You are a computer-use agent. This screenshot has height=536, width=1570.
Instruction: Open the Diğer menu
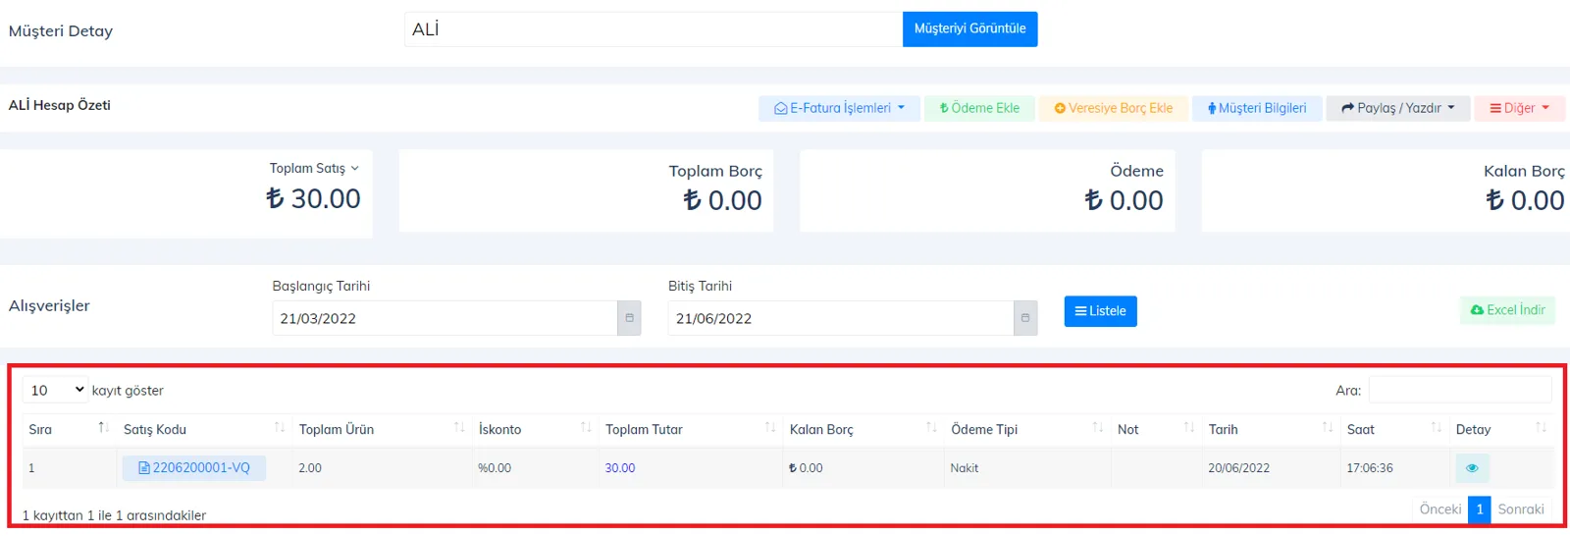[x=1519, y=108]
